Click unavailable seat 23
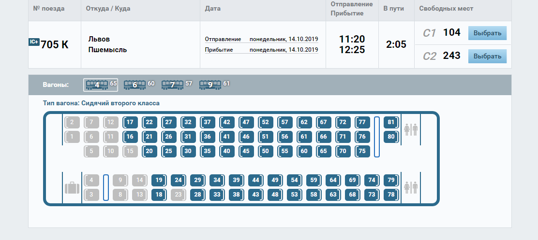 click(179, 195)
